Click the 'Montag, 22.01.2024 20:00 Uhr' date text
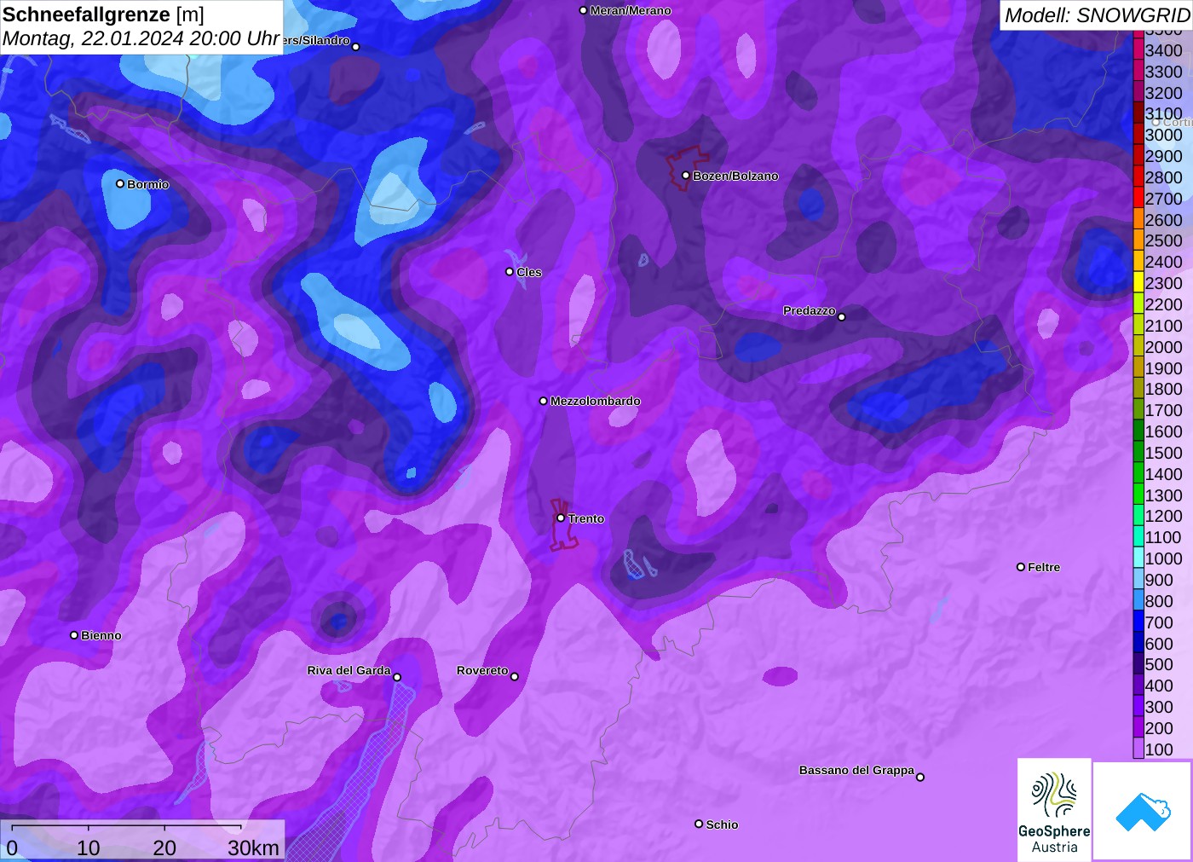Screen dimensions: 1193x862 [141, 38]
